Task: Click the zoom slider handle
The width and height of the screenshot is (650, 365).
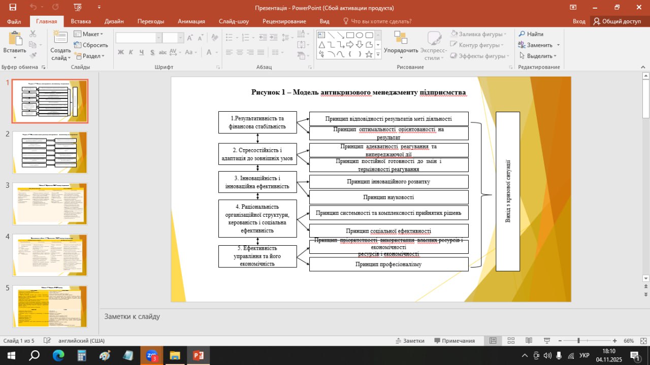Action: pyautogui.click(x=578, y=341)
